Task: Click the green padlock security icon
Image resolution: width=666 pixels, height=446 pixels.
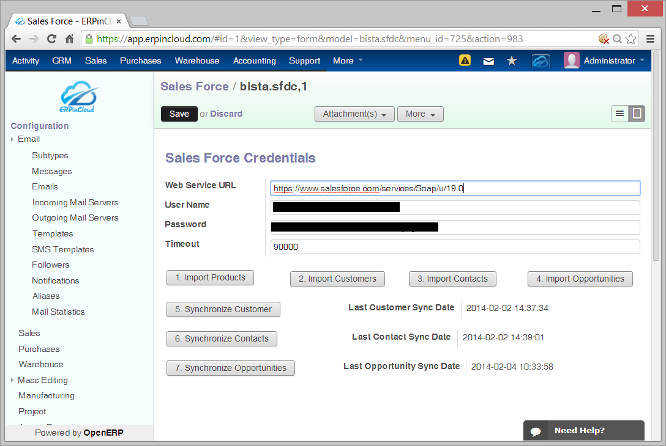Action: tap(89, 39)
